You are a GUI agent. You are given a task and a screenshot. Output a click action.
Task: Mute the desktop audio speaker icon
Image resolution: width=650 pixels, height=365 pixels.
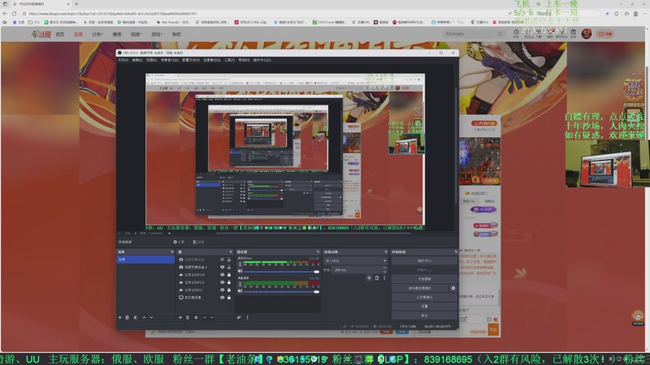tap(240, 291)
